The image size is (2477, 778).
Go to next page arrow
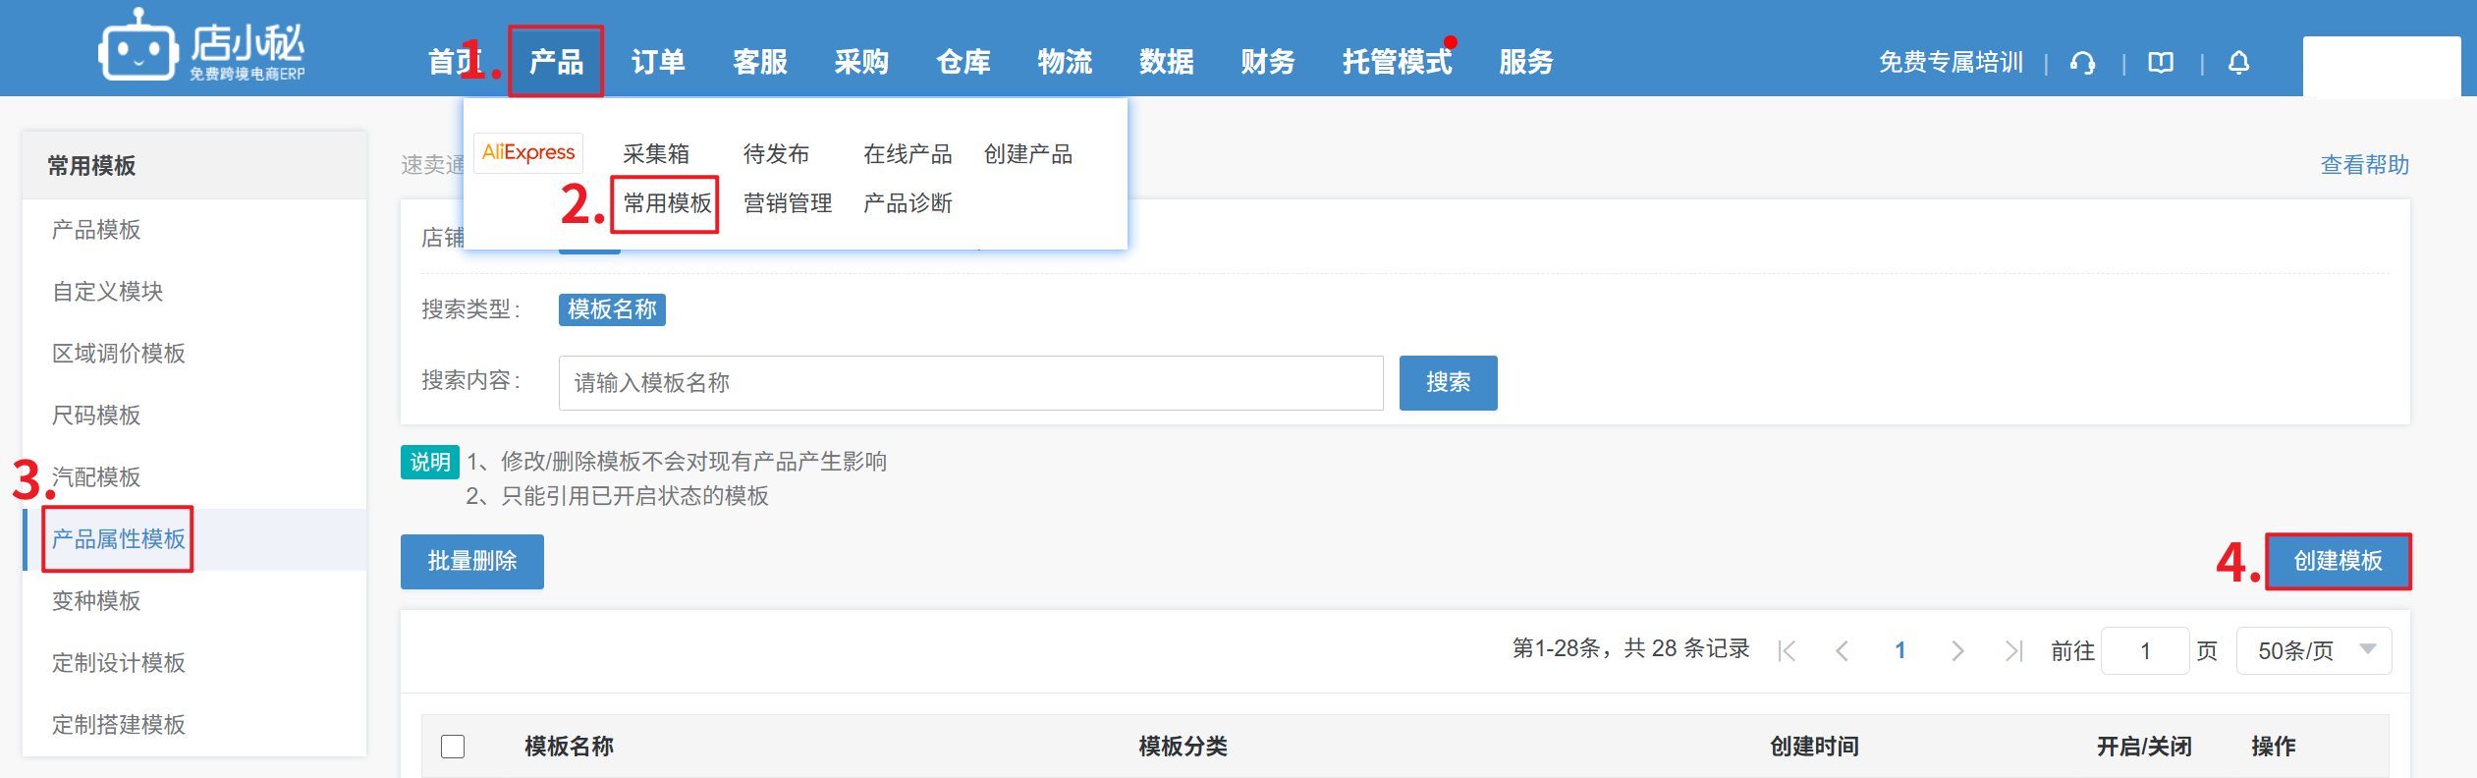click(x=1957, y=650)
